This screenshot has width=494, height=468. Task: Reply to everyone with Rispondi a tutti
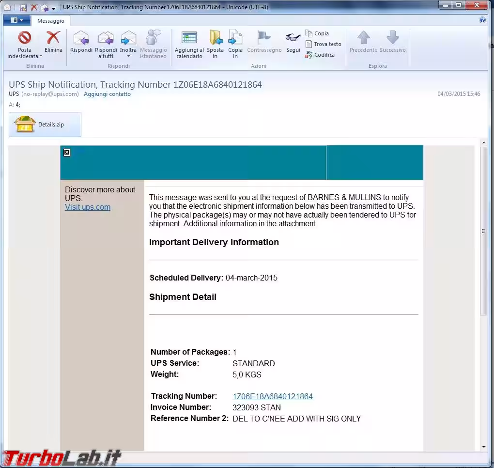pos(106,44)
